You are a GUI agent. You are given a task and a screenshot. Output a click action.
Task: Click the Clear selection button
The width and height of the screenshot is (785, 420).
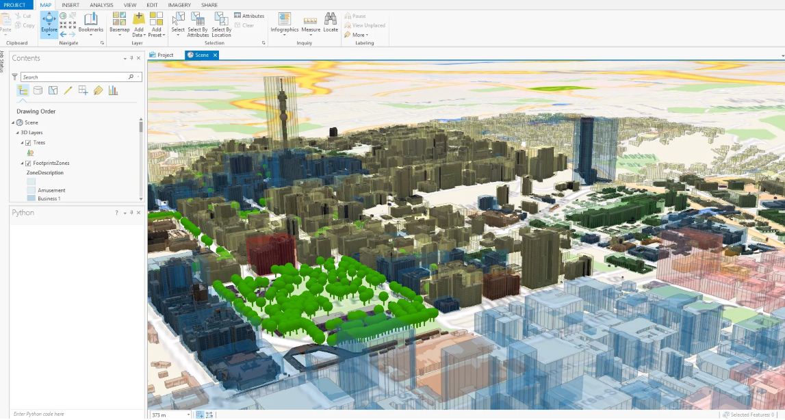[x=244, y=25]
